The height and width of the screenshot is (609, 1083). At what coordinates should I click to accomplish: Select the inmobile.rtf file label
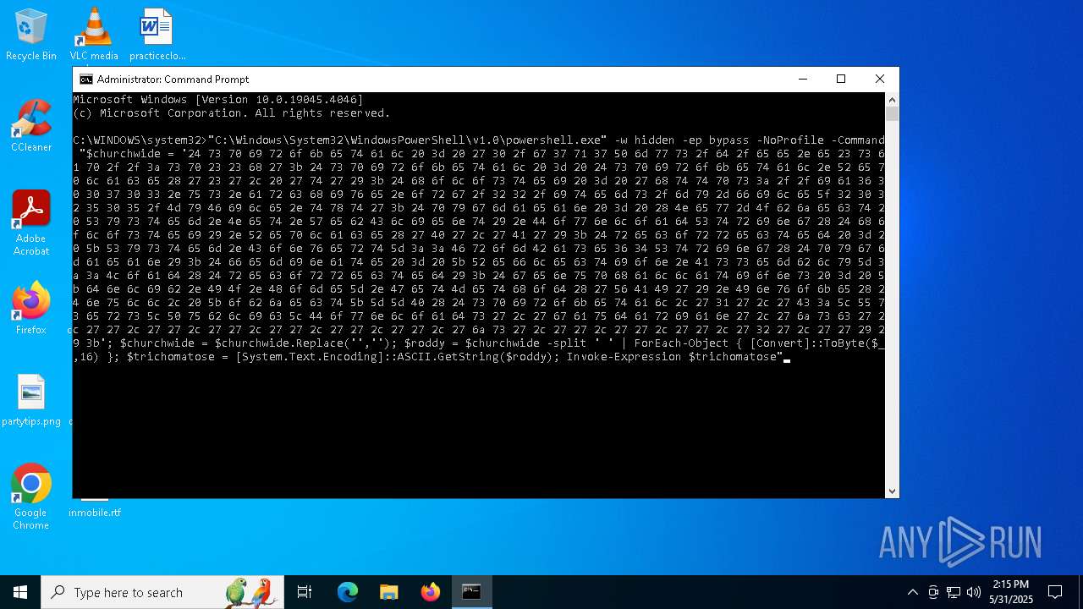95,513
